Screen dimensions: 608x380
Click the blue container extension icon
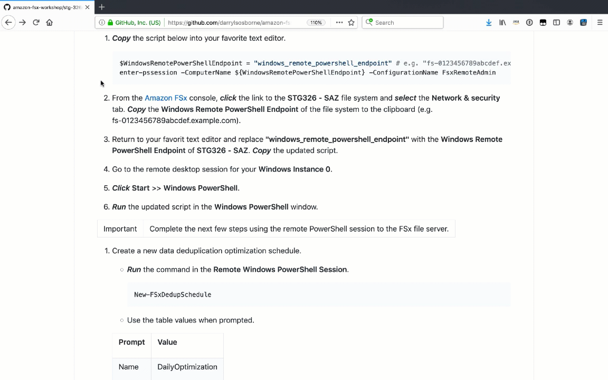(583, 23)
